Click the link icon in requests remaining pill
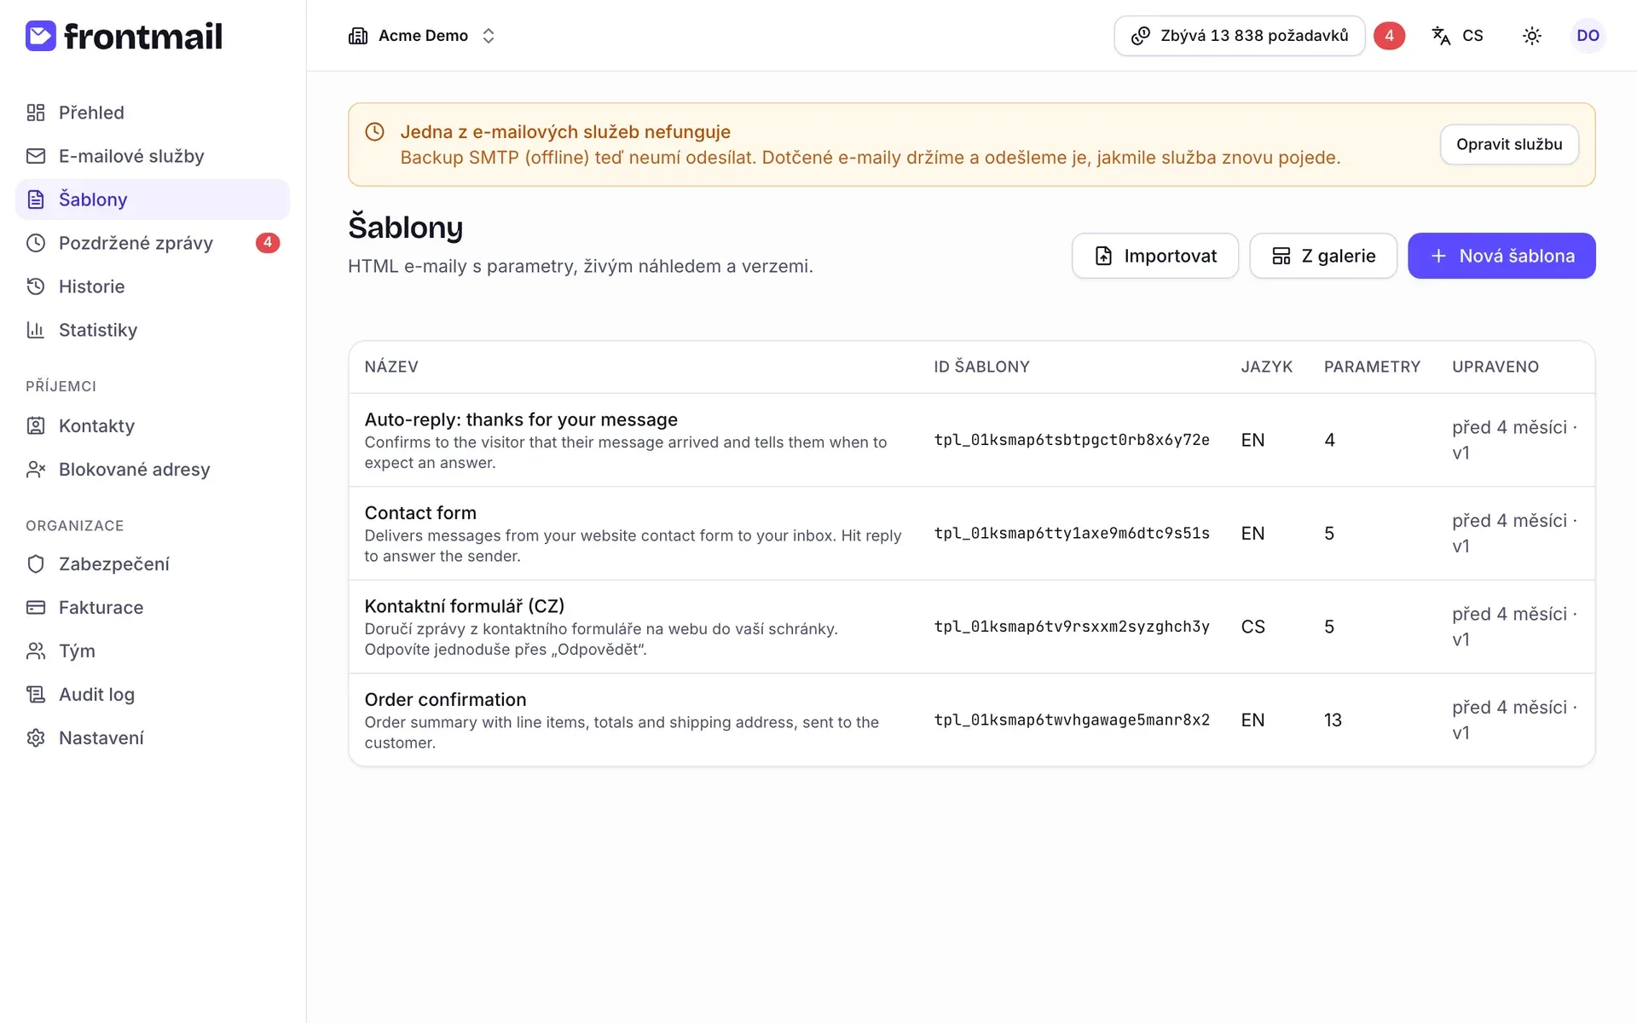This screenshot has height=1023, width=1637. coord(1140,36)
